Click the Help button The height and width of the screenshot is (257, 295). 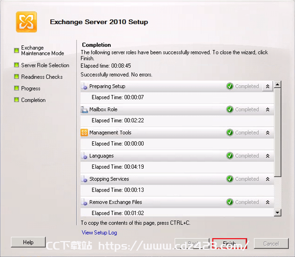pyautogui.click(x=28, y=242)
